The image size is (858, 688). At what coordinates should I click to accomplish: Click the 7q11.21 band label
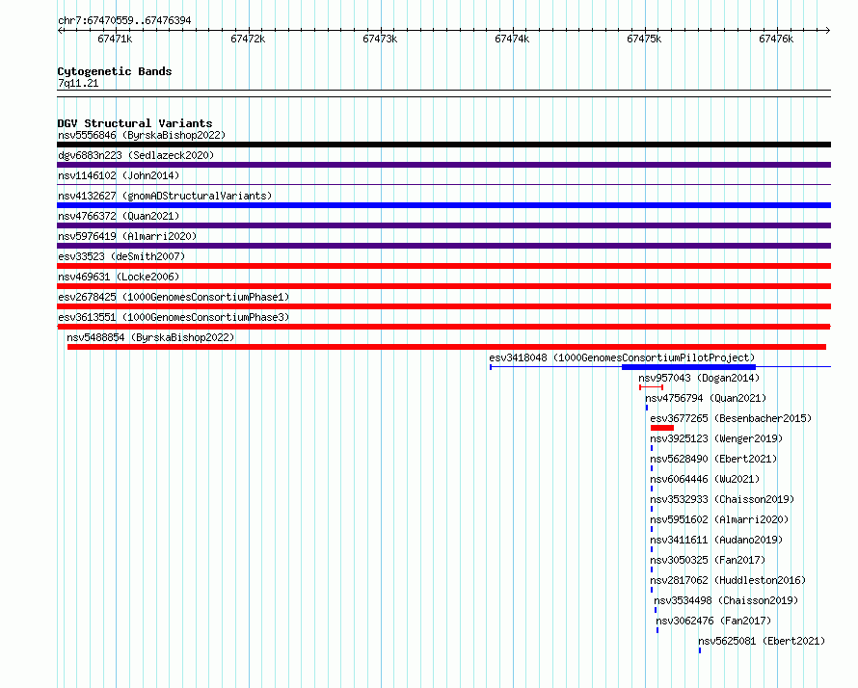[78, 83]
